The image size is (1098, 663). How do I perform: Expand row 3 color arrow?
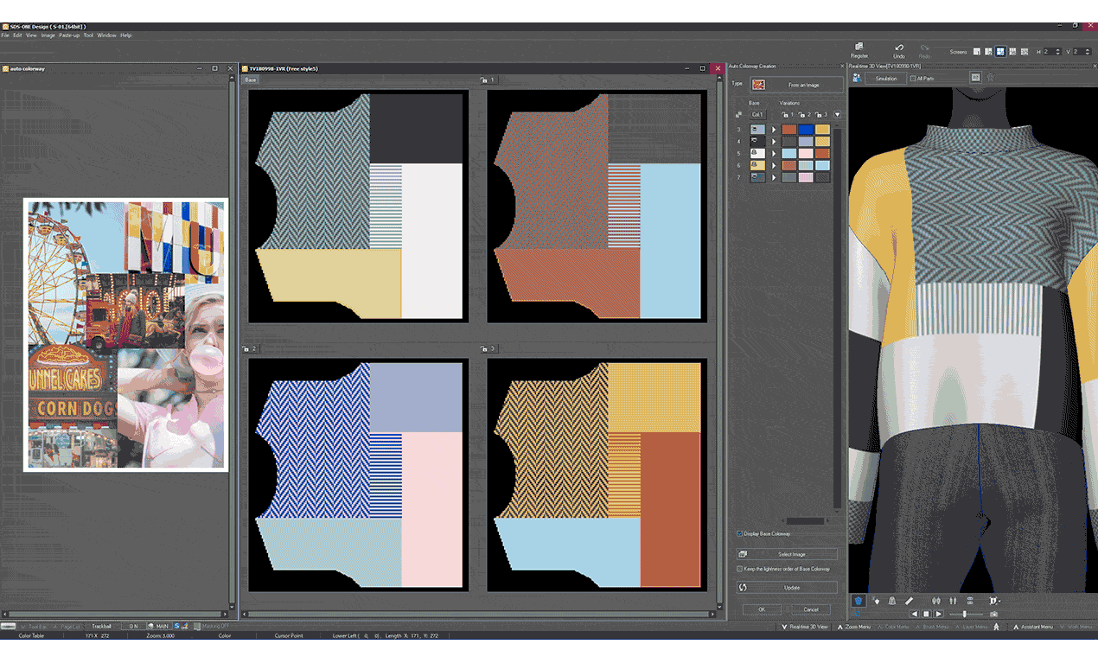(x=774, y=130)
